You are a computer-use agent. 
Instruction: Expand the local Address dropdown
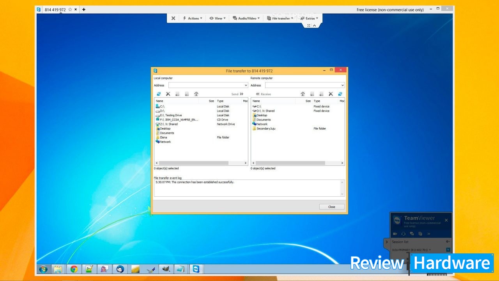(246, 85)
